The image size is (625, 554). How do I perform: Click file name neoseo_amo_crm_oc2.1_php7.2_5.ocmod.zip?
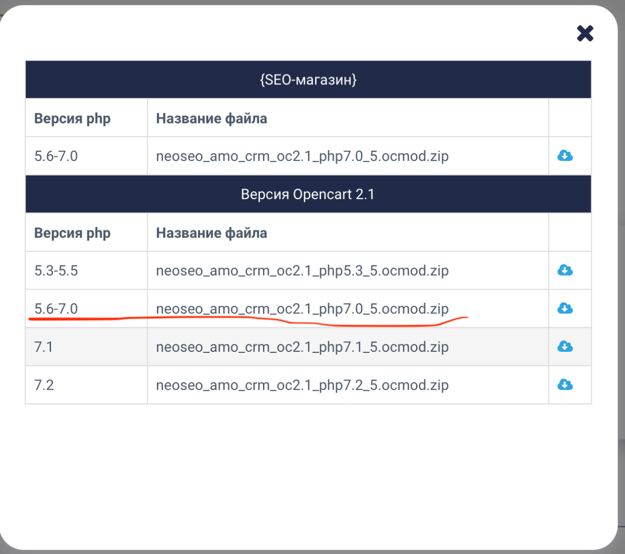(x=302, y=385)
